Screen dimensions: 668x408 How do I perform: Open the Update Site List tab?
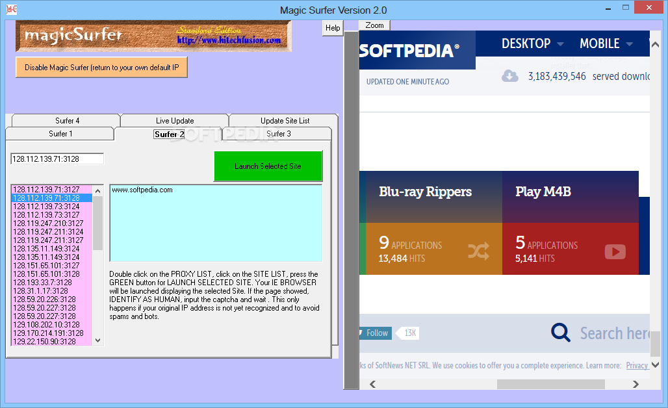tap(285, 121)
